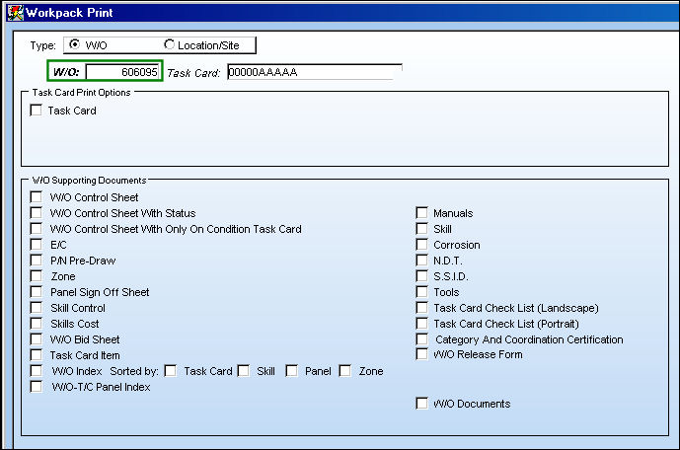Click the Type: label
The width and height of the screenshot is (680, 450).
tap(43, 45)
